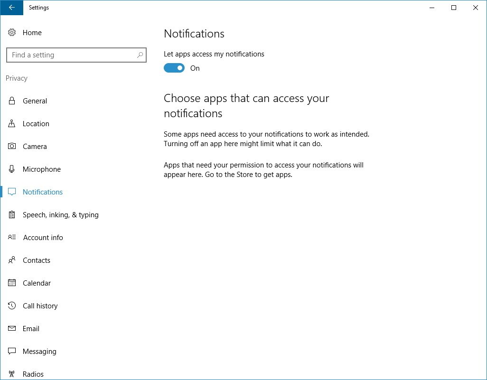Focus the Find a setting search box
Viewport: 487px width, 380px height.
tap(71, 55)
